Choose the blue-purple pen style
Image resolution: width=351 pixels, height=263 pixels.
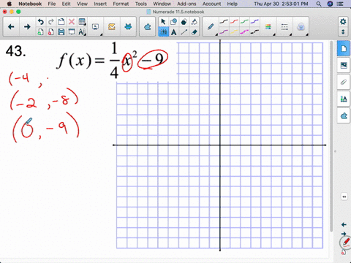(254, 22)
